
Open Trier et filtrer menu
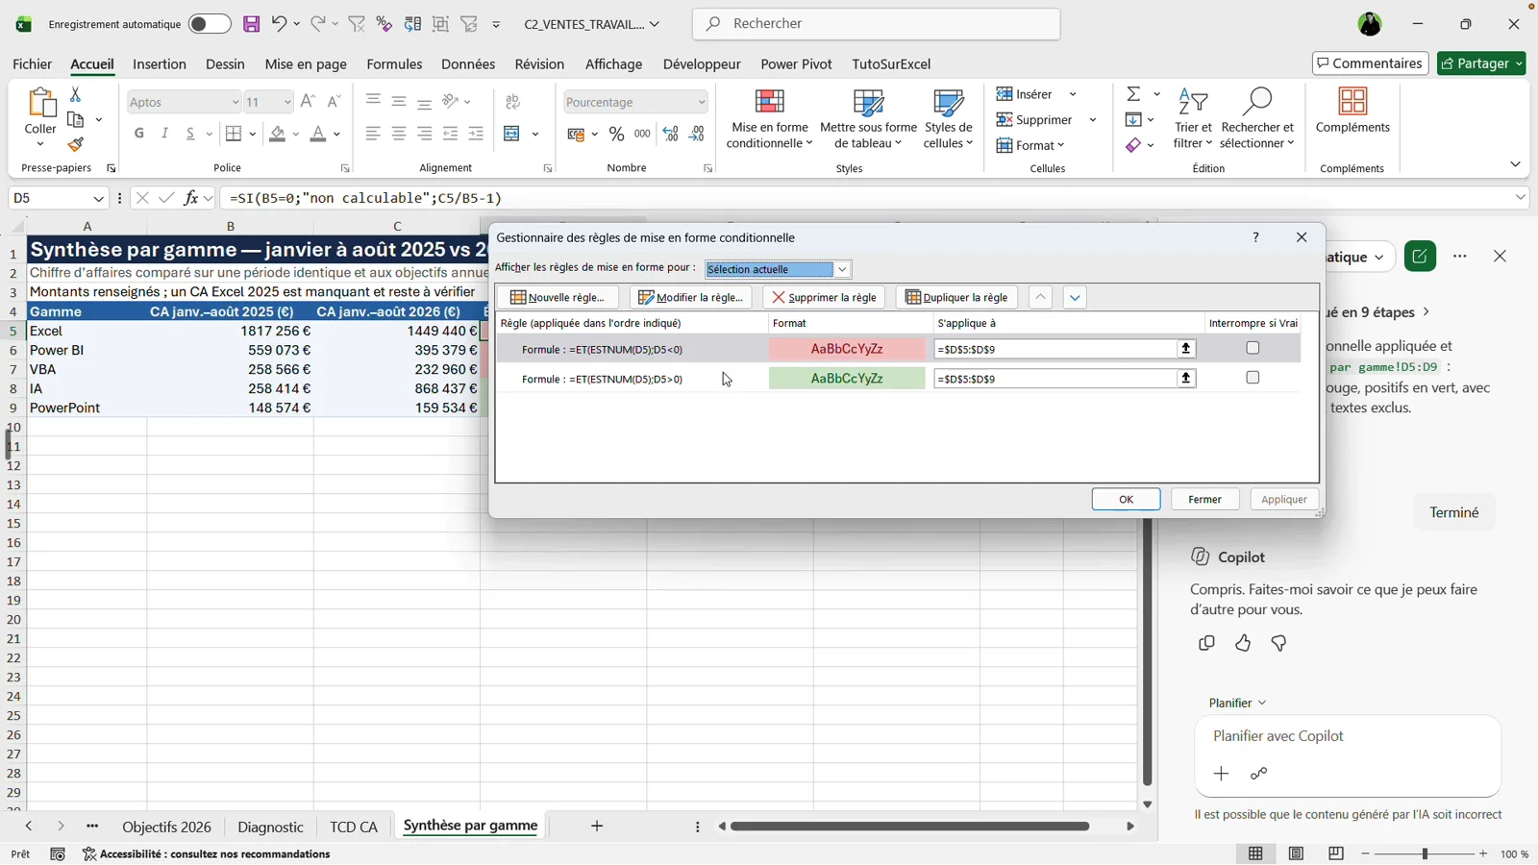click(1193, 119)
